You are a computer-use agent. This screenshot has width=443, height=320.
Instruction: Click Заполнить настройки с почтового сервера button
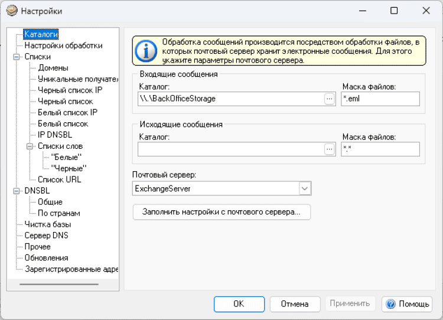(x=221, y=212)
